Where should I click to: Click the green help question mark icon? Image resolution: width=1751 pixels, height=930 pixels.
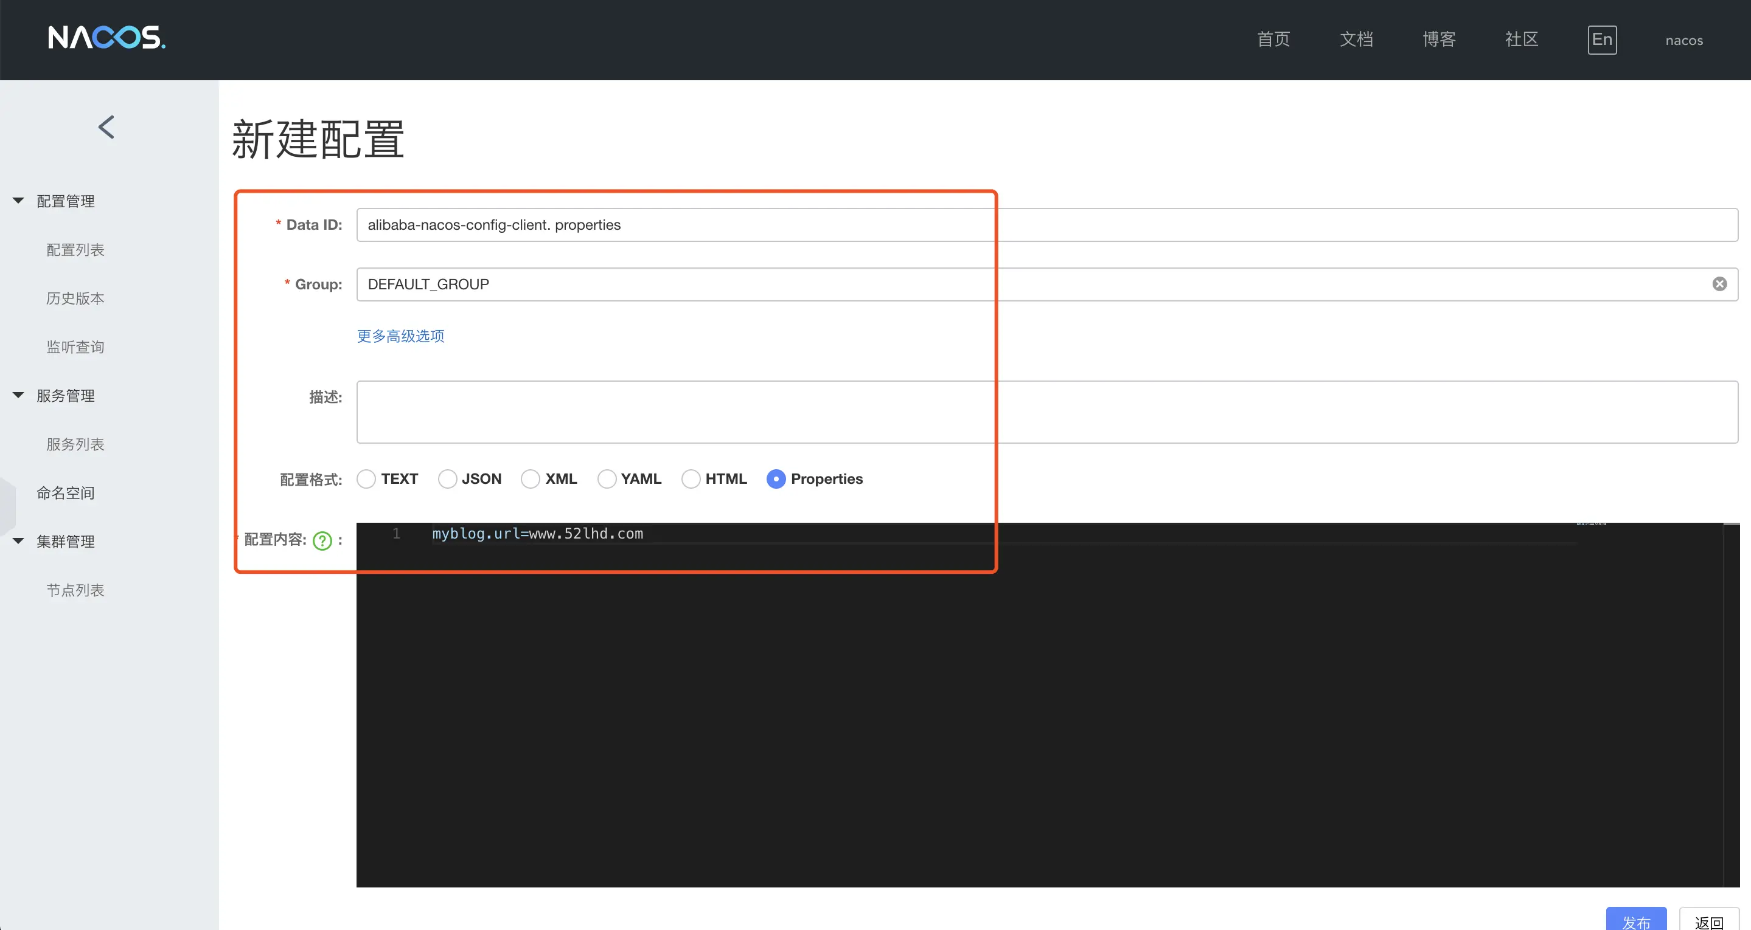pyautogui.click(x=322, y=541)
